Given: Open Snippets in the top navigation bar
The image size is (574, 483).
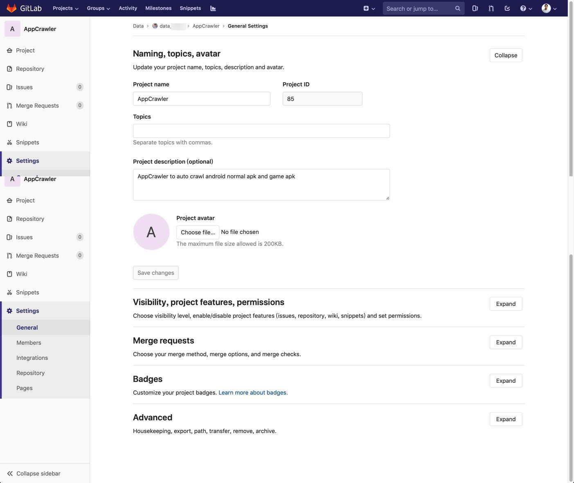Looking at the screenshot, I should (x=190, y=8).
